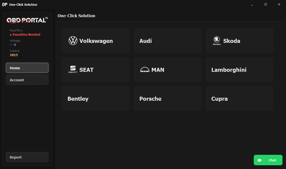Click the One-Click Solution page heading
286x169 pixels.
point(76,16)
